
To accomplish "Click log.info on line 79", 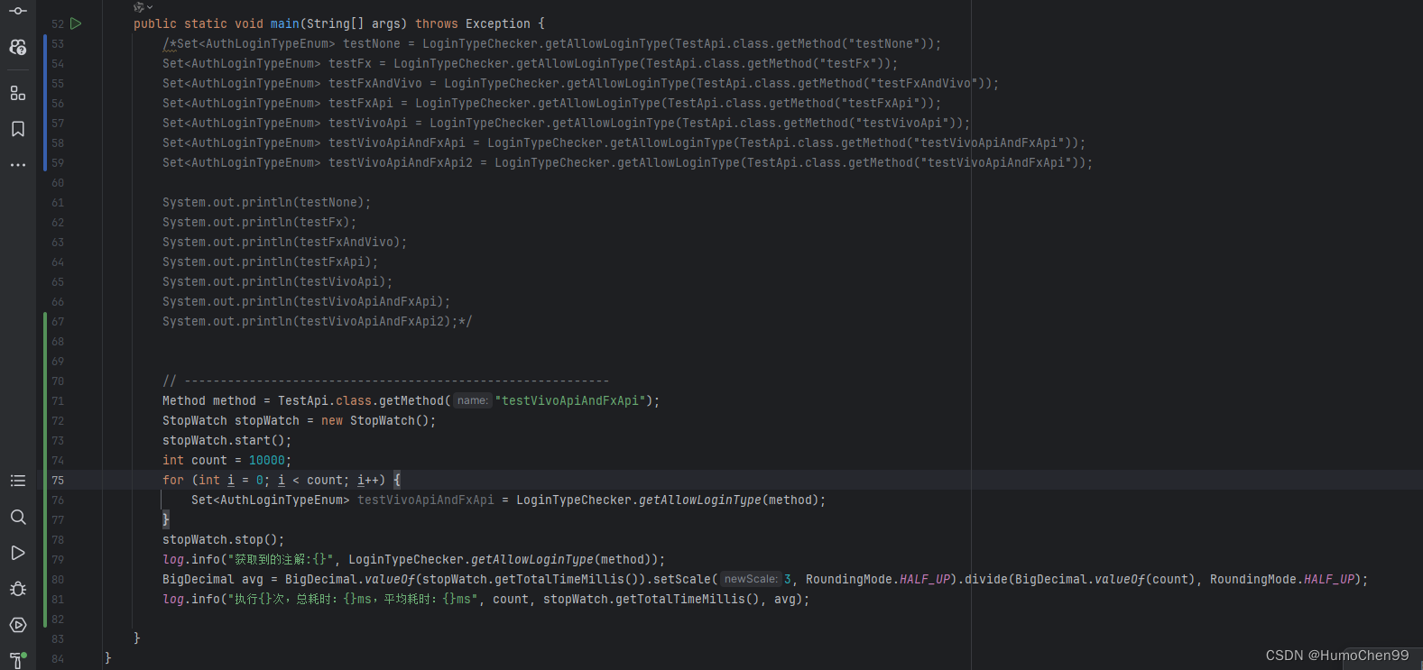I will point(191,559).
